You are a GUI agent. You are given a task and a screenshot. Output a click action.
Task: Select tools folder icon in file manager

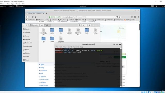coord(87,30)
